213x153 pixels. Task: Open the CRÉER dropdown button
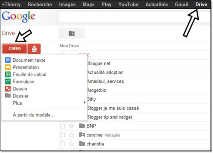click(x=15, y=49)
